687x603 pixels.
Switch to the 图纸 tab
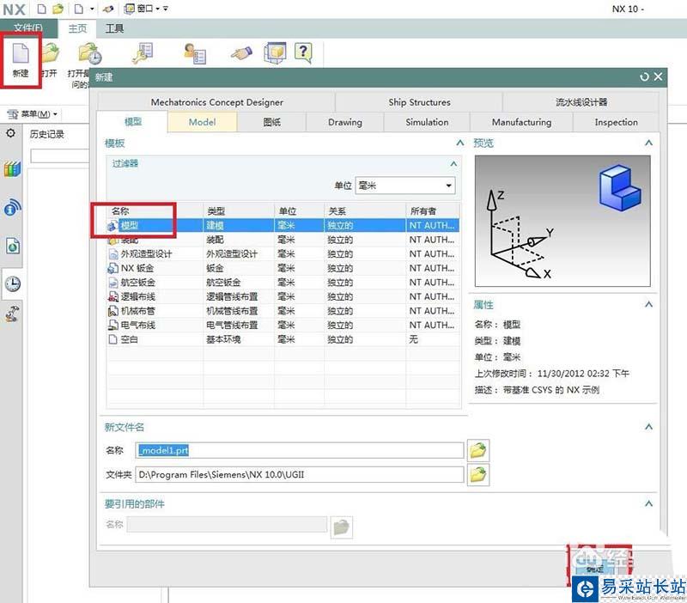(271, 122)
